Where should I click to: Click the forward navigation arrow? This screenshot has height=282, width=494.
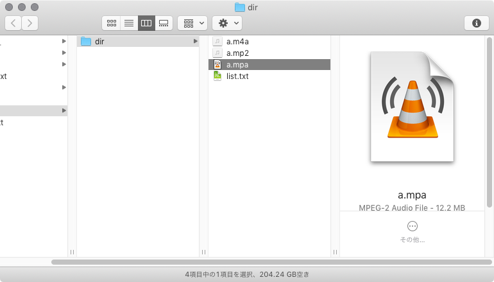(30, 23)
